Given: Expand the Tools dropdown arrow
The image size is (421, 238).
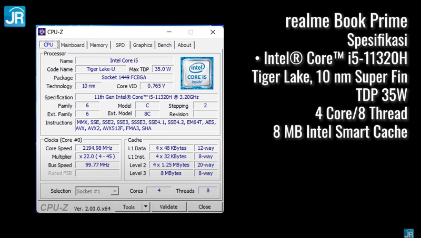Looking at the screenshot, I should 146,206.
